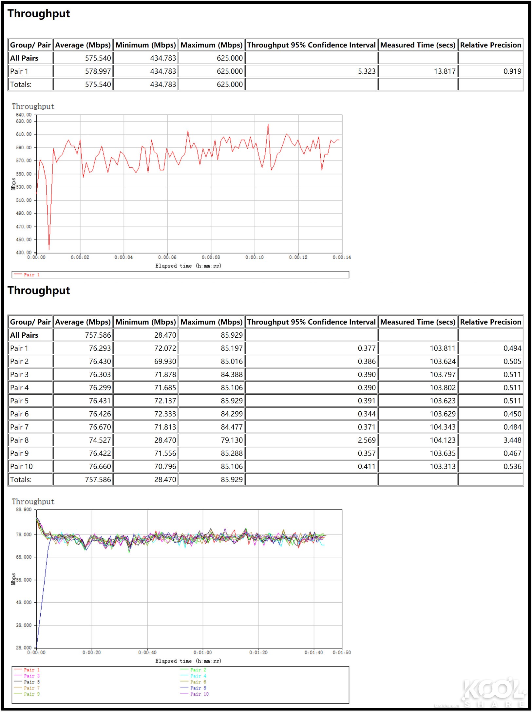Viewport: 532px width, 712px height.
Task: Click the Pair 4 legend entry
Action: pyautogui.click(x=194, y=676)
